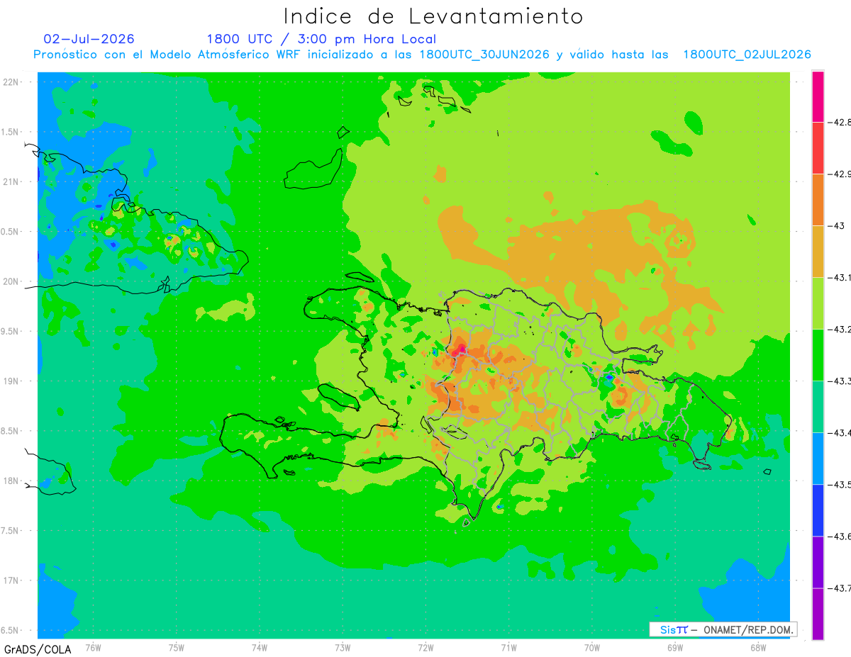Select the dark blue legend swatch between -43.5 and -43.6
The image size is (851, 657).
click(x=818, y=510)
